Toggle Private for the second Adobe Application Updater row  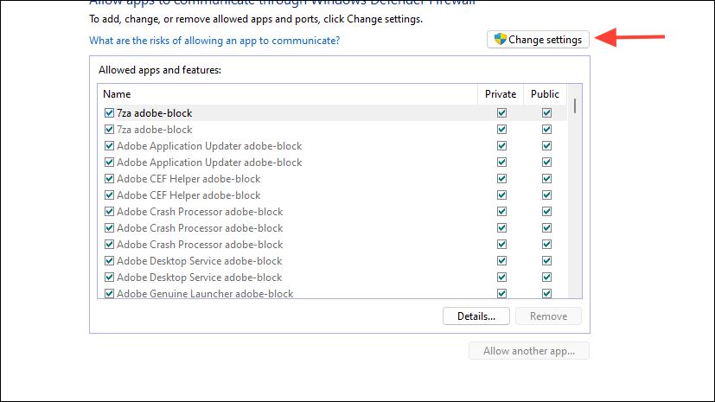501,163
